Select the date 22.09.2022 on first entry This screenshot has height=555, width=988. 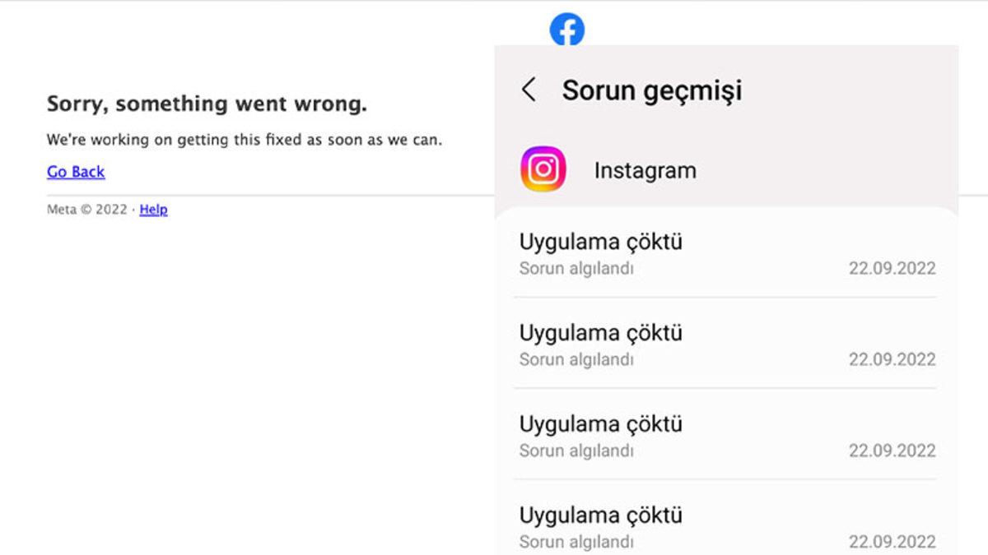pyautogui.click(x=893, y=268)
